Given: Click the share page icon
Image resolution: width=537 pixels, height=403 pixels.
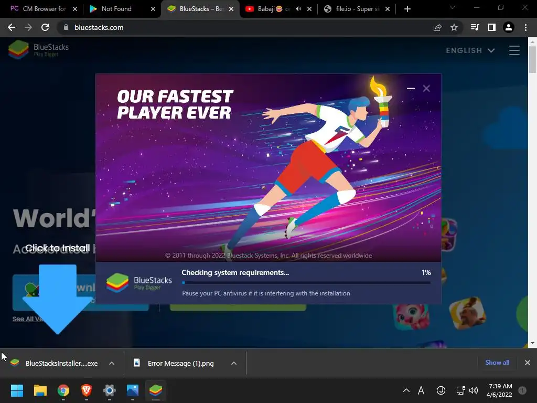Looking at the screenshot, I should click(x=437, y=27).
